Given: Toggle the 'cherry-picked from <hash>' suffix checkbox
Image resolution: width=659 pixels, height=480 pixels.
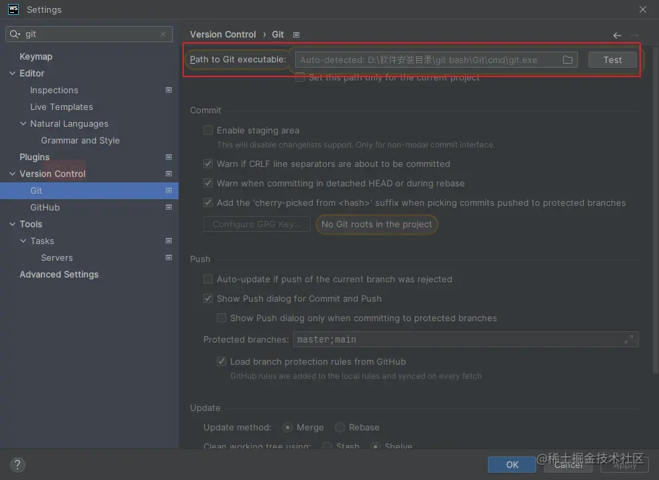Looking at the screenshot, I should [208, 203].
